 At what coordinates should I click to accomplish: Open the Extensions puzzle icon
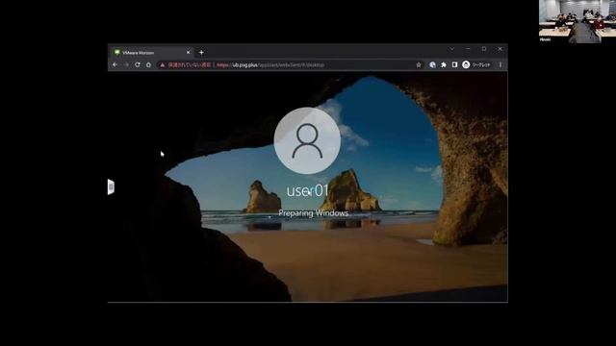[444, 64]
